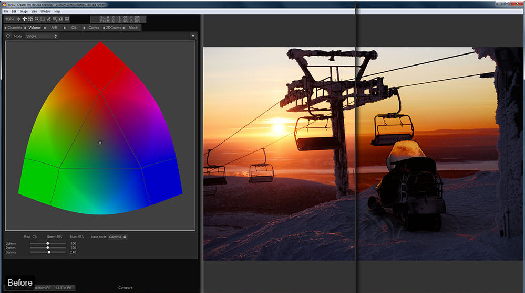
Task: Click the LUT to PS button
Action: (64, 288)
